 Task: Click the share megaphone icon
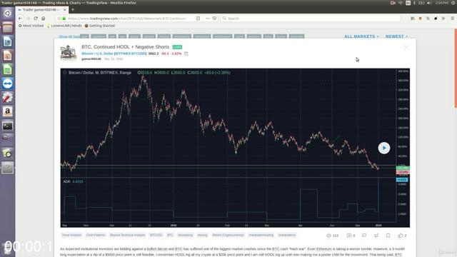point(376,236)
